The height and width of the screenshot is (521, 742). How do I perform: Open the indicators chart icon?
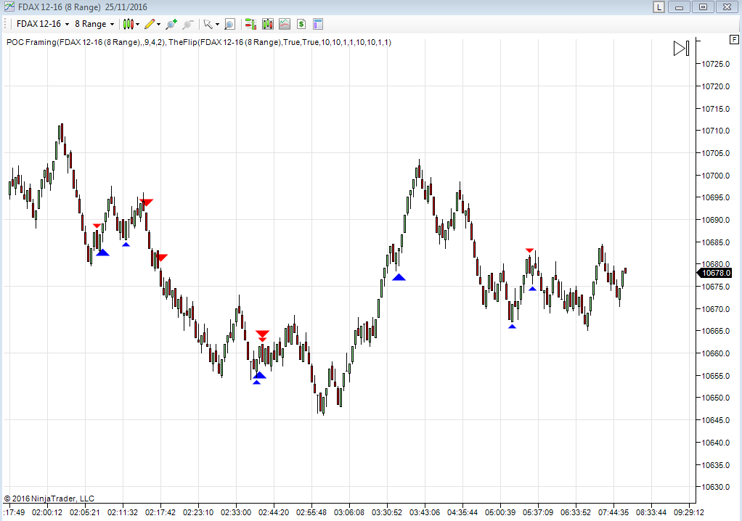(x=284, y=24)
